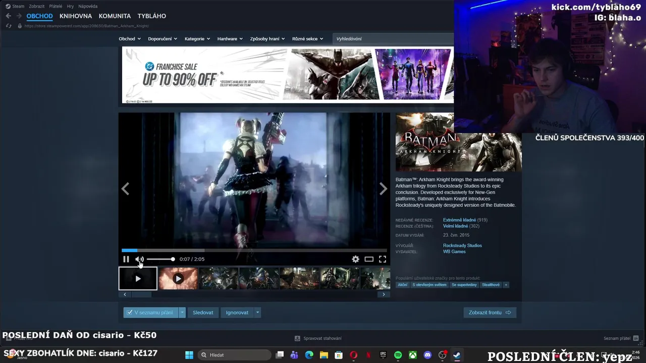Select the 'Se superhrdiny' tag
This screenshot has height=363, width=646.
[x=464, y=285]
